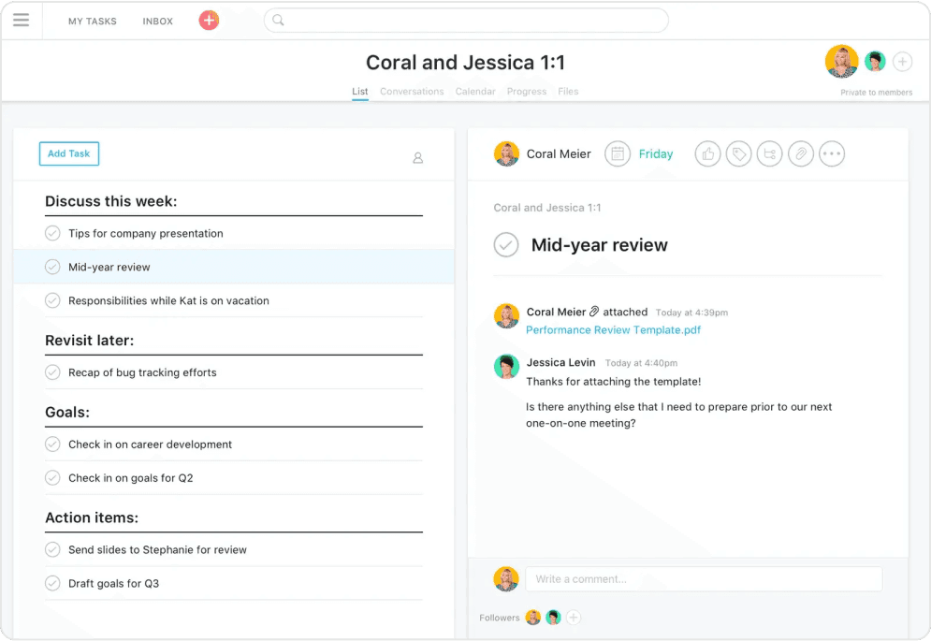
Task: Add a tag using the tag icon
Action: pyautogui.click(x=739, y=154)
